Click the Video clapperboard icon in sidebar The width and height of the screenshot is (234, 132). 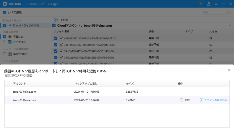(x=10, y=42)
